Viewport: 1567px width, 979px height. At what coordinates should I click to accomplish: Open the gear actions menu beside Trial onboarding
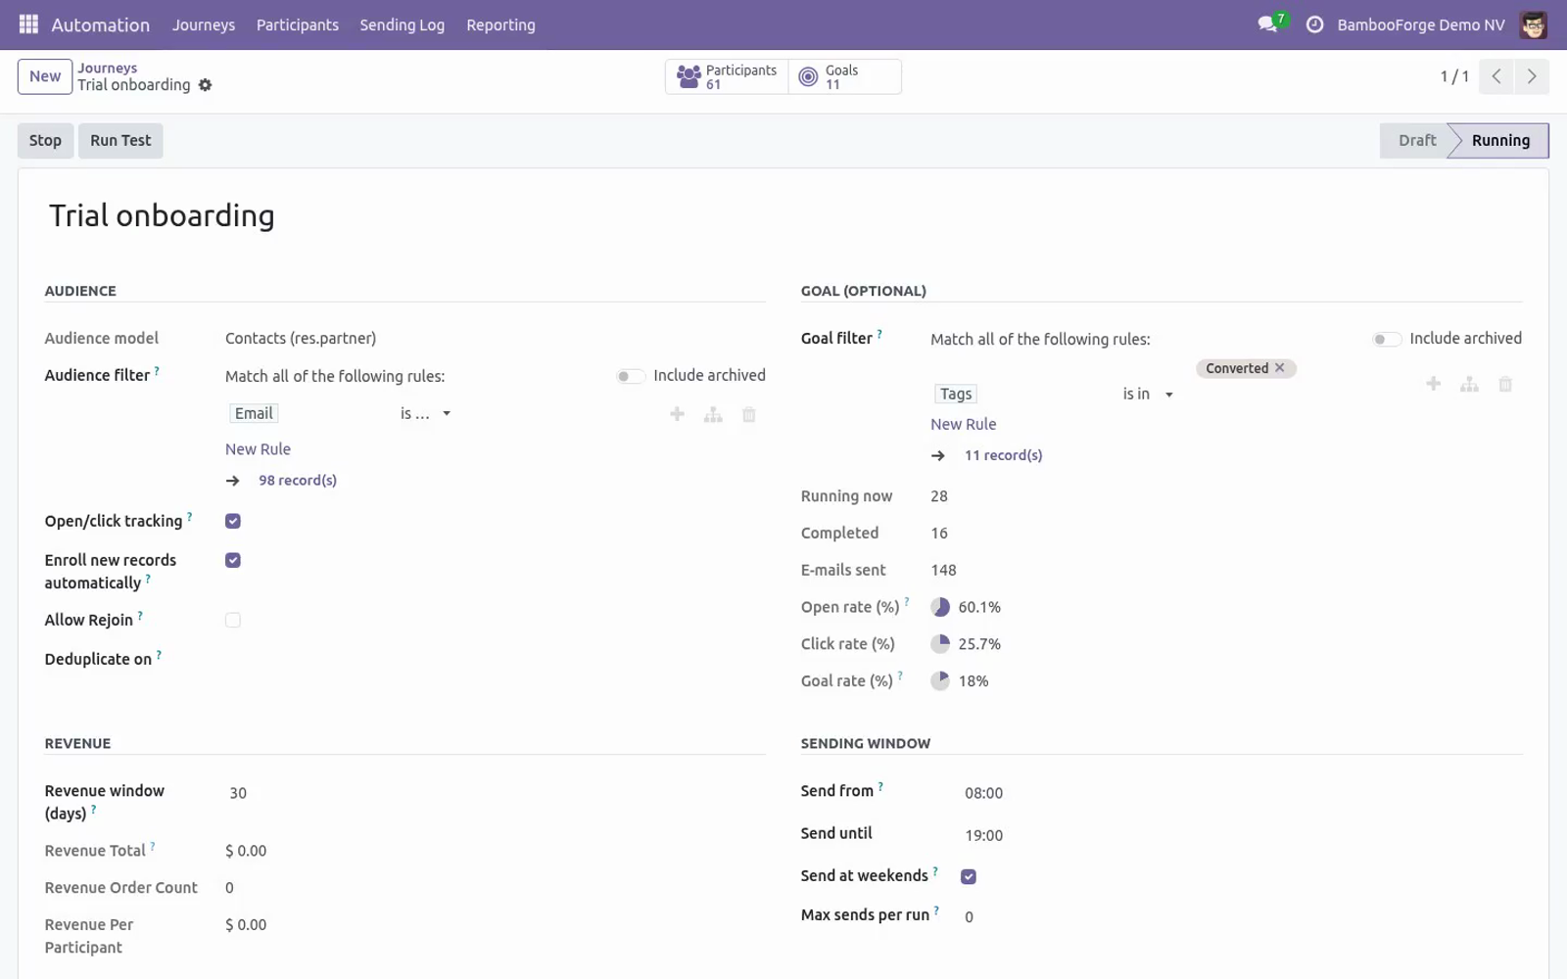point(205,85)
